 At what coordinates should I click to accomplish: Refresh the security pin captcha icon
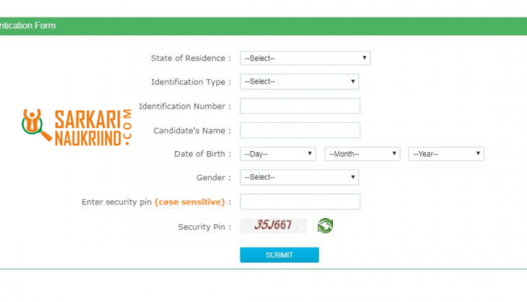click(x=325, y=225)
